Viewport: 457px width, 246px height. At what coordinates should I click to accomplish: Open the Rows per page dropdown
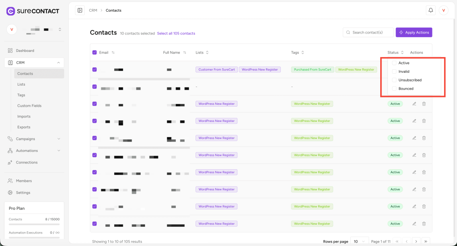tap(359, 242)
